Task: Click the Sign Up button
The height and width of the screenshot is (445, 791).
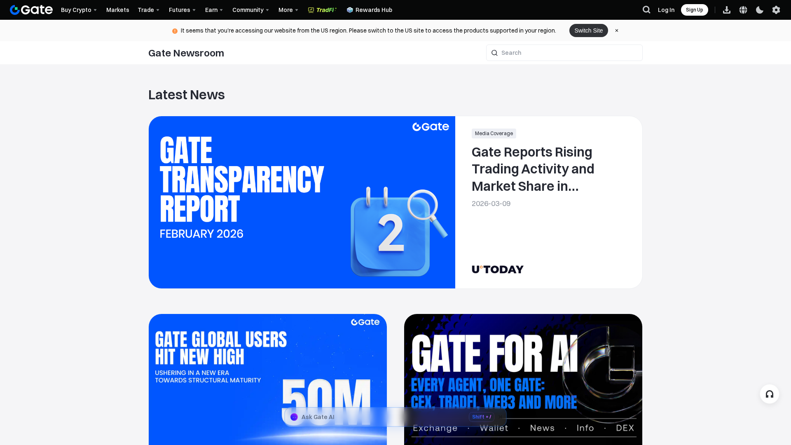Action: coord(694,10)
